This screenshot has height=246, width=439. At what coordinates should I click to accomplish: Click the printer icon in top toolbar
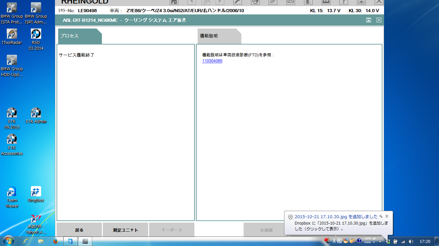326,2
